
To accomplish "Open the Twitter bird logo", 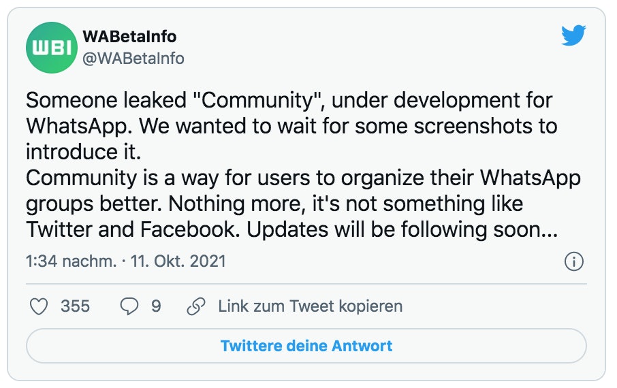I will pyautogui.click(x=573, y=35).
